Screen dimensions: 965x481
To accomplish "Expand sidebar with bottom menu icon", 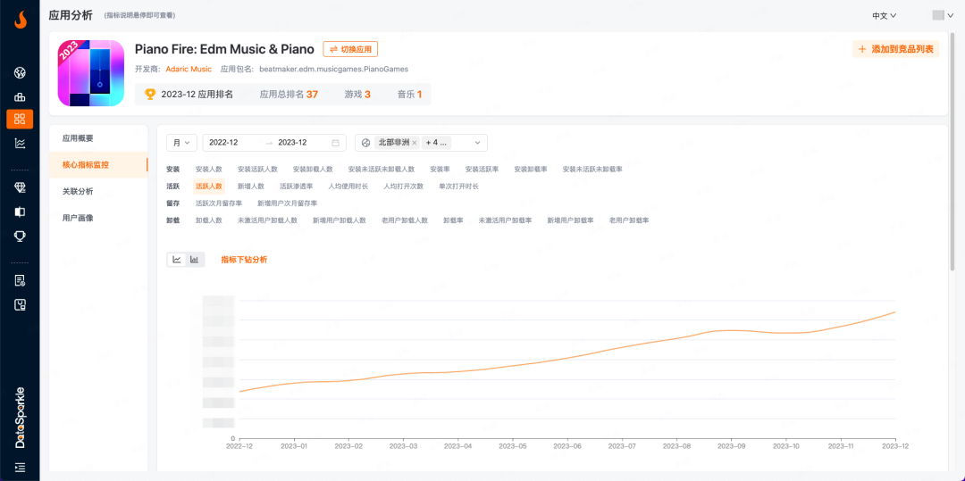I will (20, 468).
